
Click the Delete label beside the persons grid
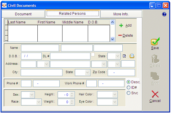(128, 35)
